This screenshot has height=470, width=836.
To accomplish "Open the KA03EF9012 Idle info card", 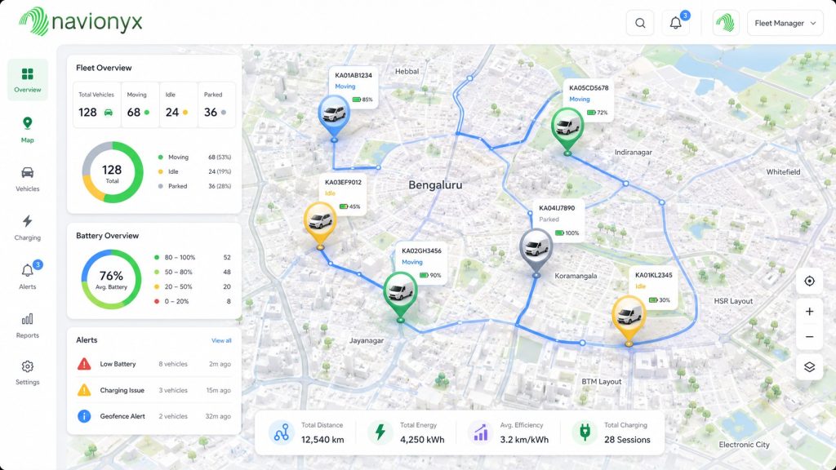I will click(x=343, y=194).
